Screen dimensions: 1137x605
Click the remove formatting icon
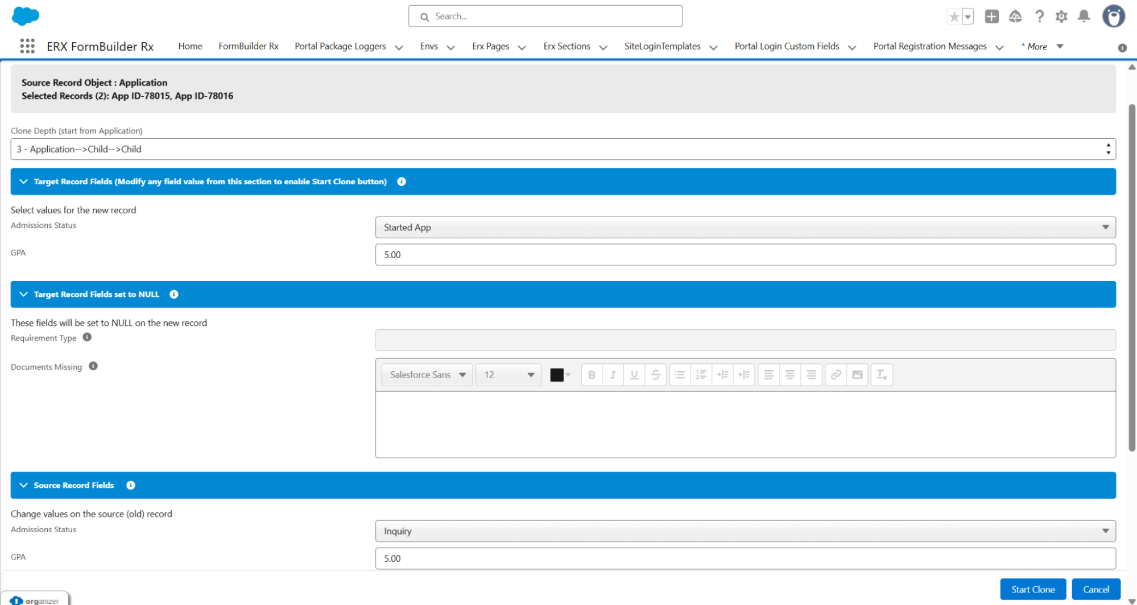881,375
